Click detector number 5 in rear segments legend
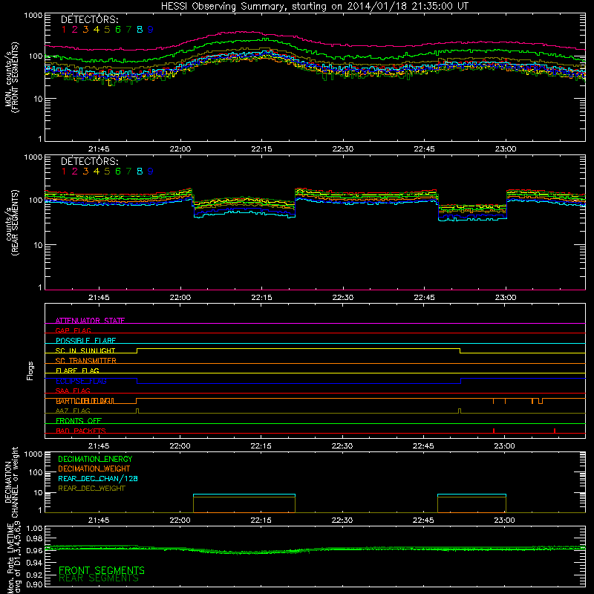594x594 pixels. tap(107, 172)
